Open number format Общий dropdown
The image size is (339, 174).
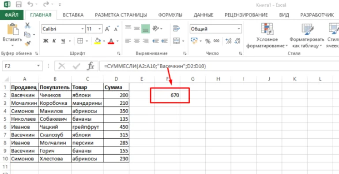click(x=239, y=29)
